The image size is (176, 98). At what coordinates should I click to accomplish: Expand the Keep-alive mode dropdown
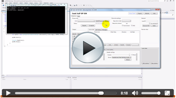(x=127, y=21)
